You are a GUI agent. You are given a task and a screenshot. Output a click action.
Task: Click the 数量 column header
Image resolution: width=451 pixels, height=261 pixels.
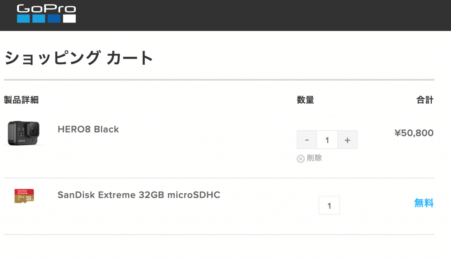tap(306, 100)
